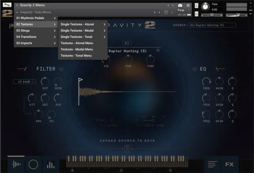Screen dimensions: 254x173
Task: Toggle the FILTER power button
Action: click(61, 69)
